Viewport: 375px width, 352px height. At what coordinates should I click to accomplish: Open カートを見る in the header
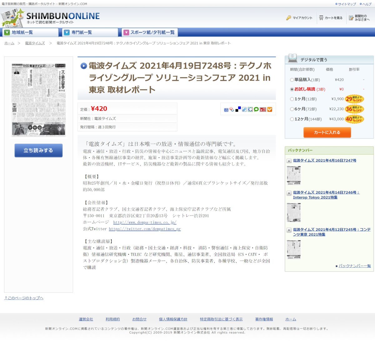pyautogui.click(x=333, y=18)
